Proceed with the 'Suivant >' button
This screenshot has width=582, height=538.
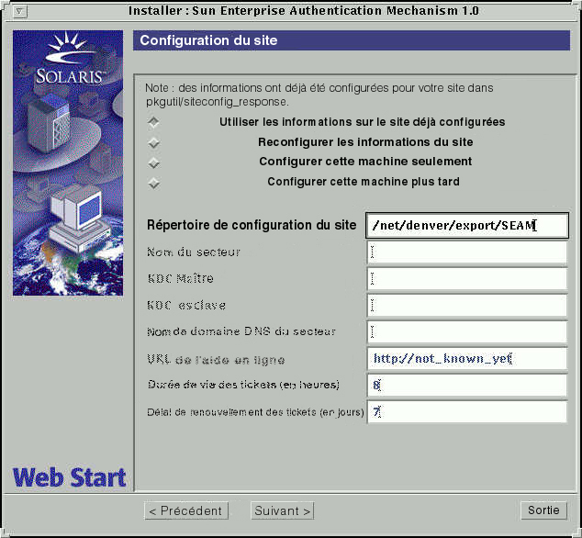(283, 510)
